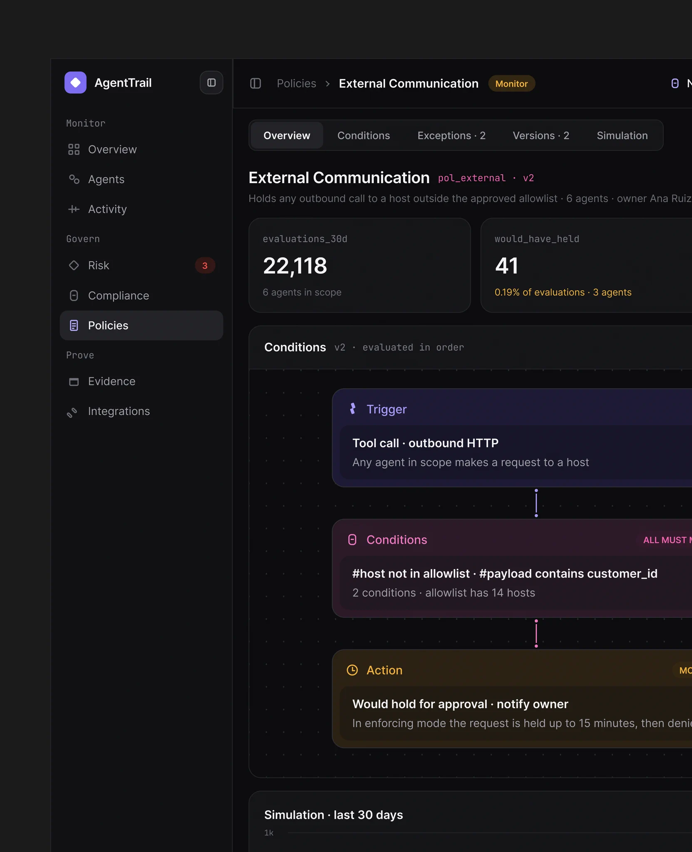
Task: Click the ALL MUST badge on Conditions node
Action: tap(665, 540)
